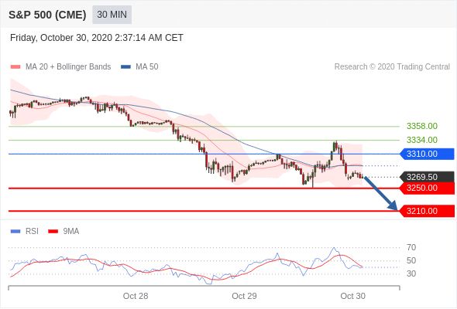Click the Oct 30 date marker
Viewport: 457px width, 309px height.
(x=352, y=296)
